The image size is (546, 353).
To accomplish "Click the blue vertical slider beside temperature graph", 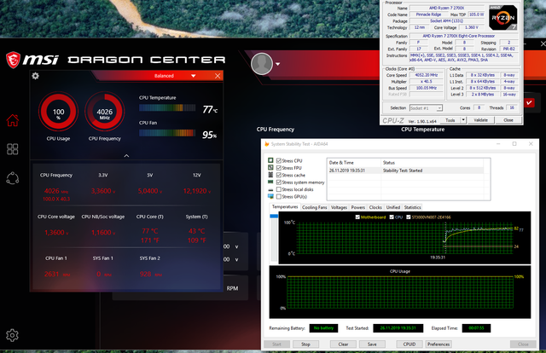I will 274,217.
